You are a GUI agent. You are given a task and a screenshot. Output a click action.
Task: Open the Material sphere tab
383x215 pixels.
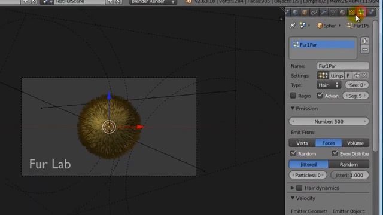click(342, 12)
